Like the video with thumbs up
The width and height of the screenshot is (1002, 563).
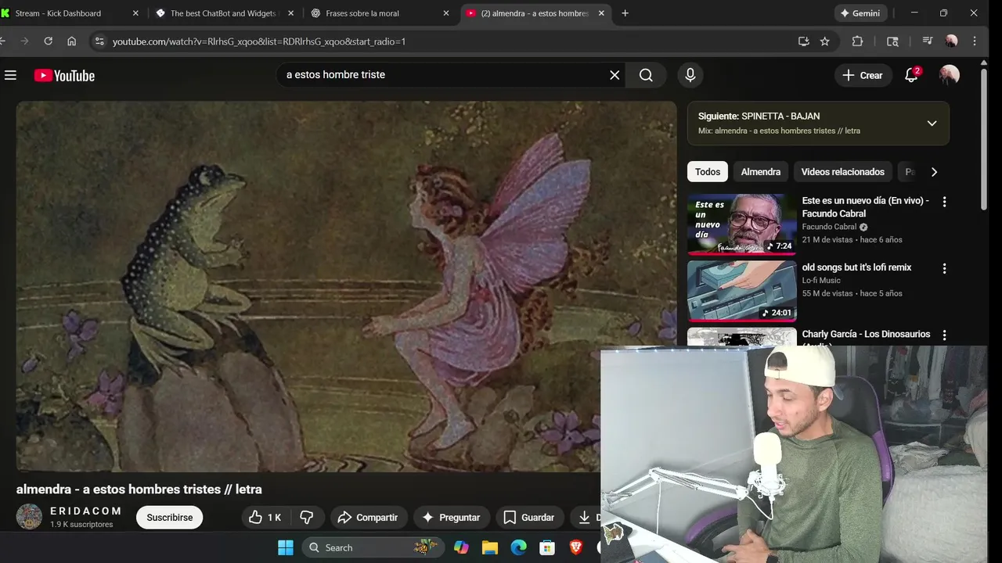[265, 518]
